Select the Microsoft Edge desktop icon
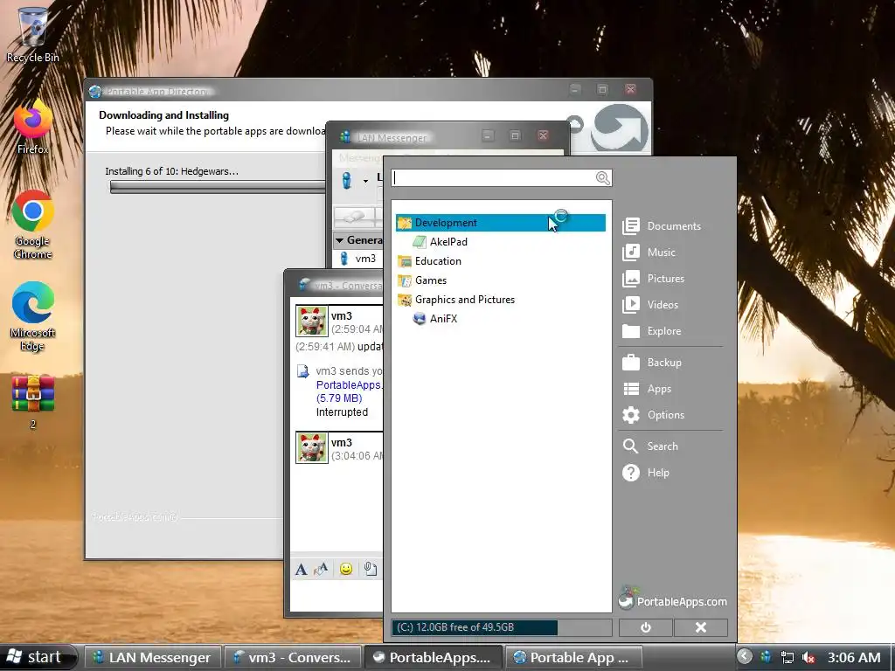The height and width of the screenshot is (671, 895). [x=32, y=316]
